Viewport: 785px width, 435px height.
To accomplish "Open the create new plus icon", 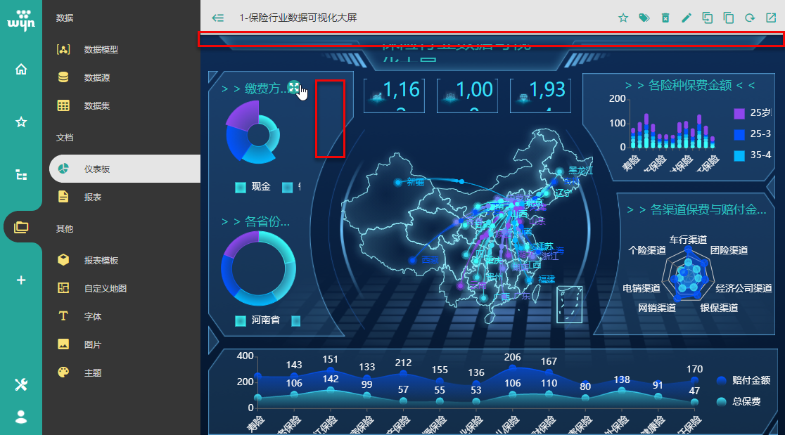I will click(x=21, y=280).
